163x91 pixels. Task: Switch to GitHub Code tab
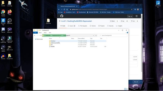point(63,26)
